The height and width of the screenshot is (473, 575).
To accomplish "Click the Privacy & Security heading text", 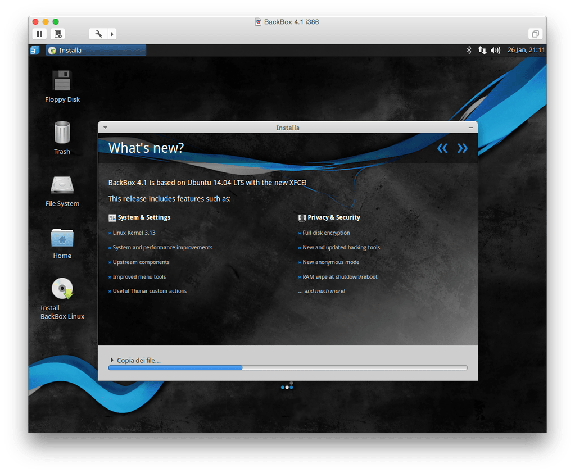I will [x=334, y=217].
